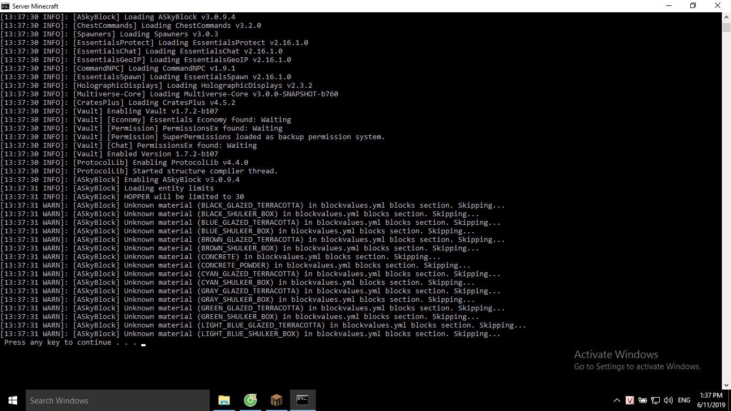Click 'Enabling ProtocolLib v4.4.0' text
Viewport: 731px width, 411px height.
coord(191,163)
